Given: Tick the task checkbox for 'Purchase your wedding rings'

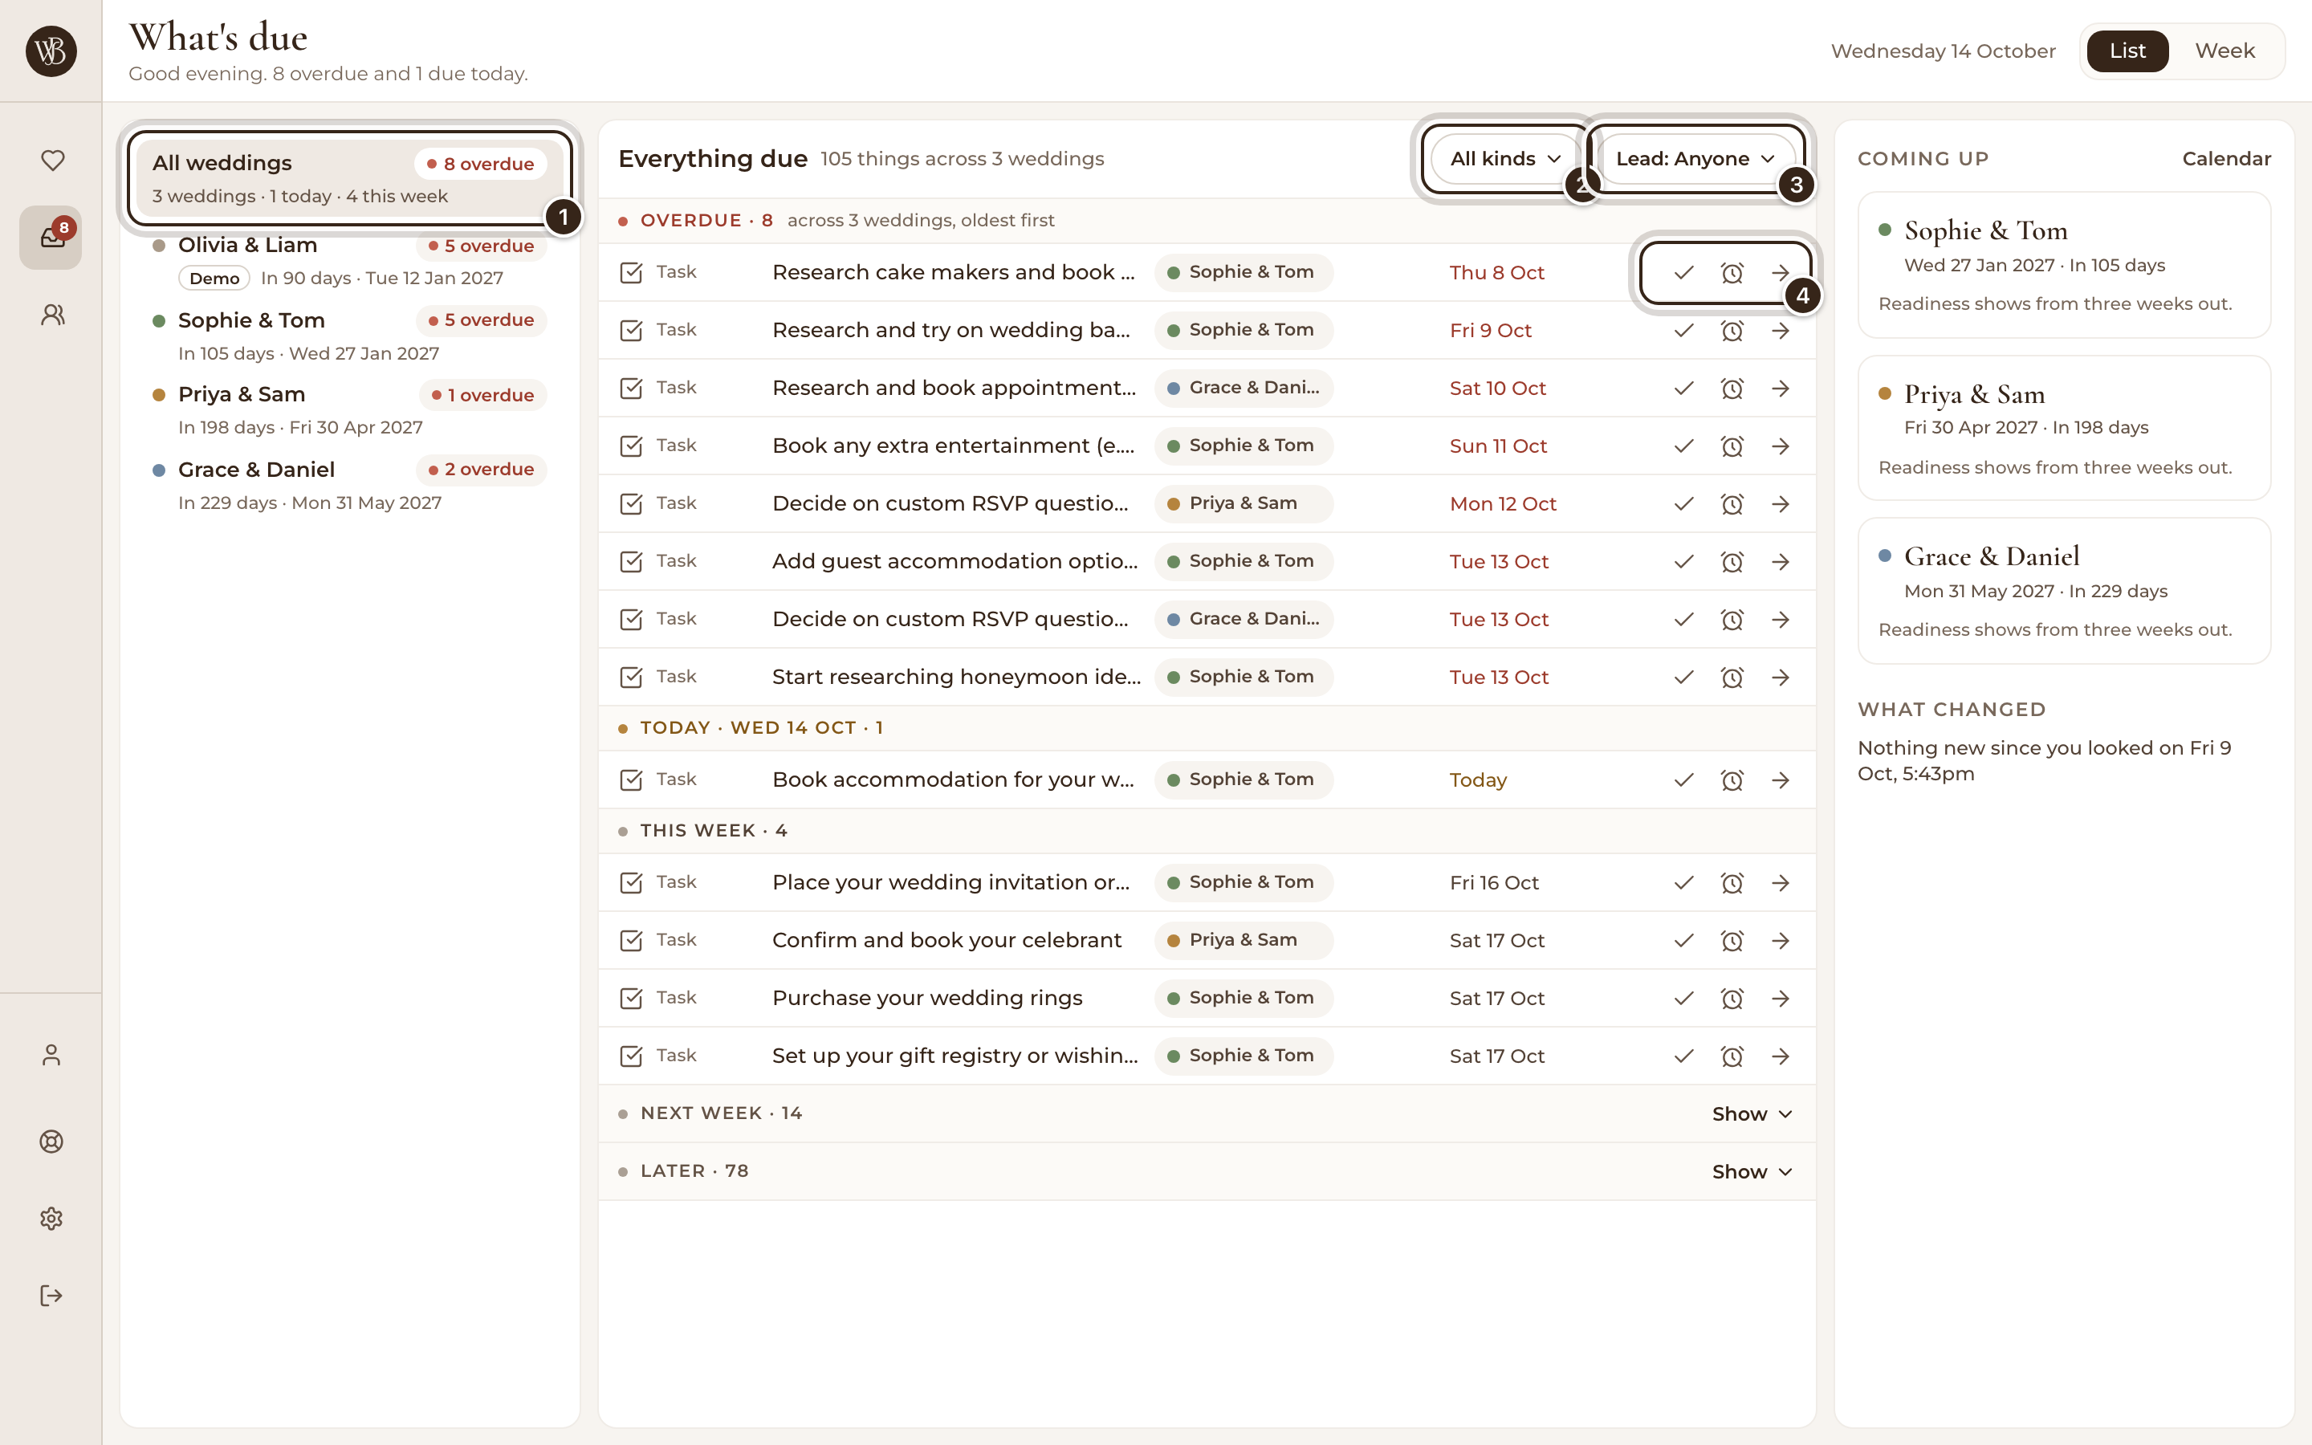Looking at the screenshot, I should point(632,999).
